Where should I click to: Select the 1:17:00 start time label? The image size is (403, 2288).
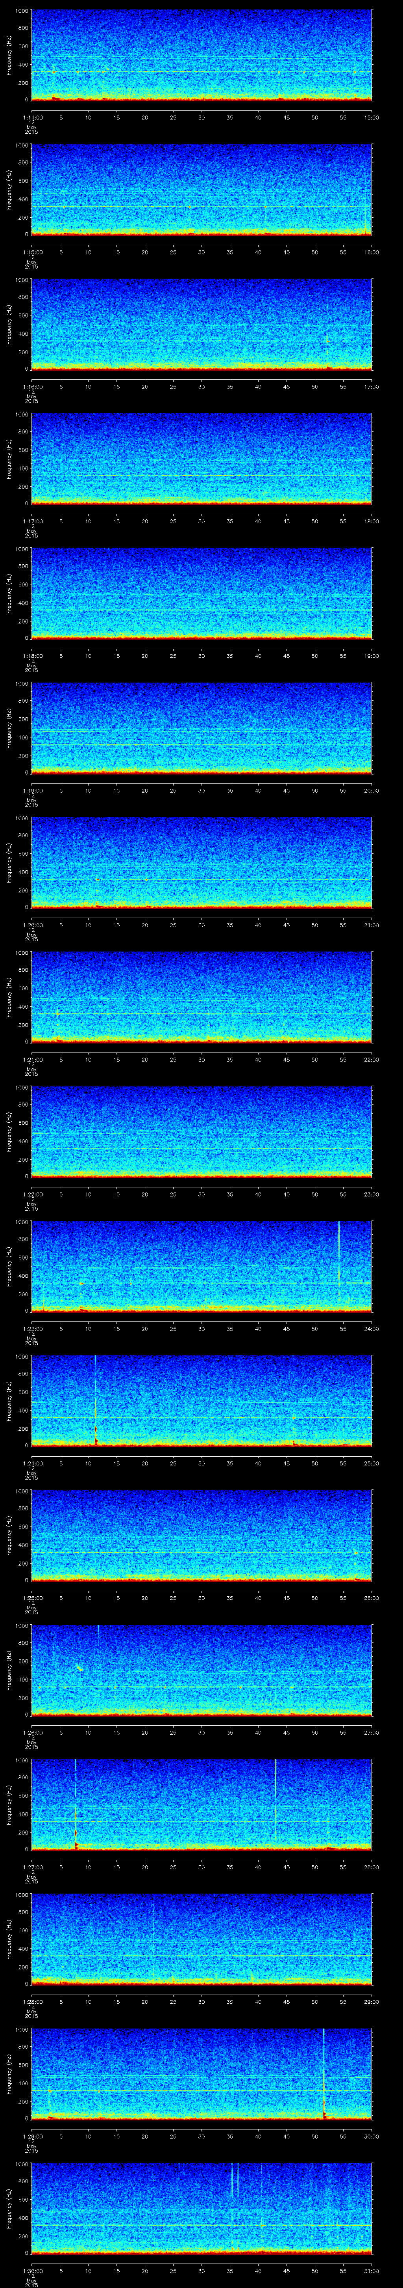(32, 521)
